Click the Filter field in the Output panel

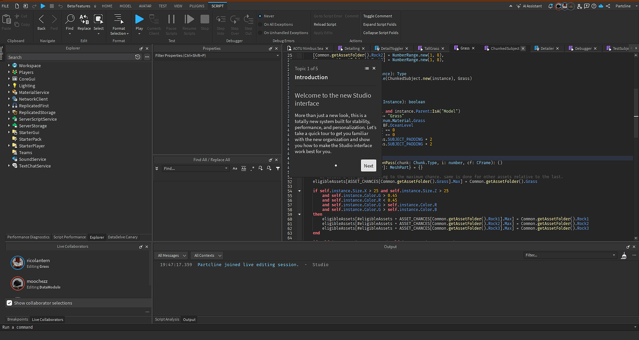pyautogui.click(x=570, y=255)
